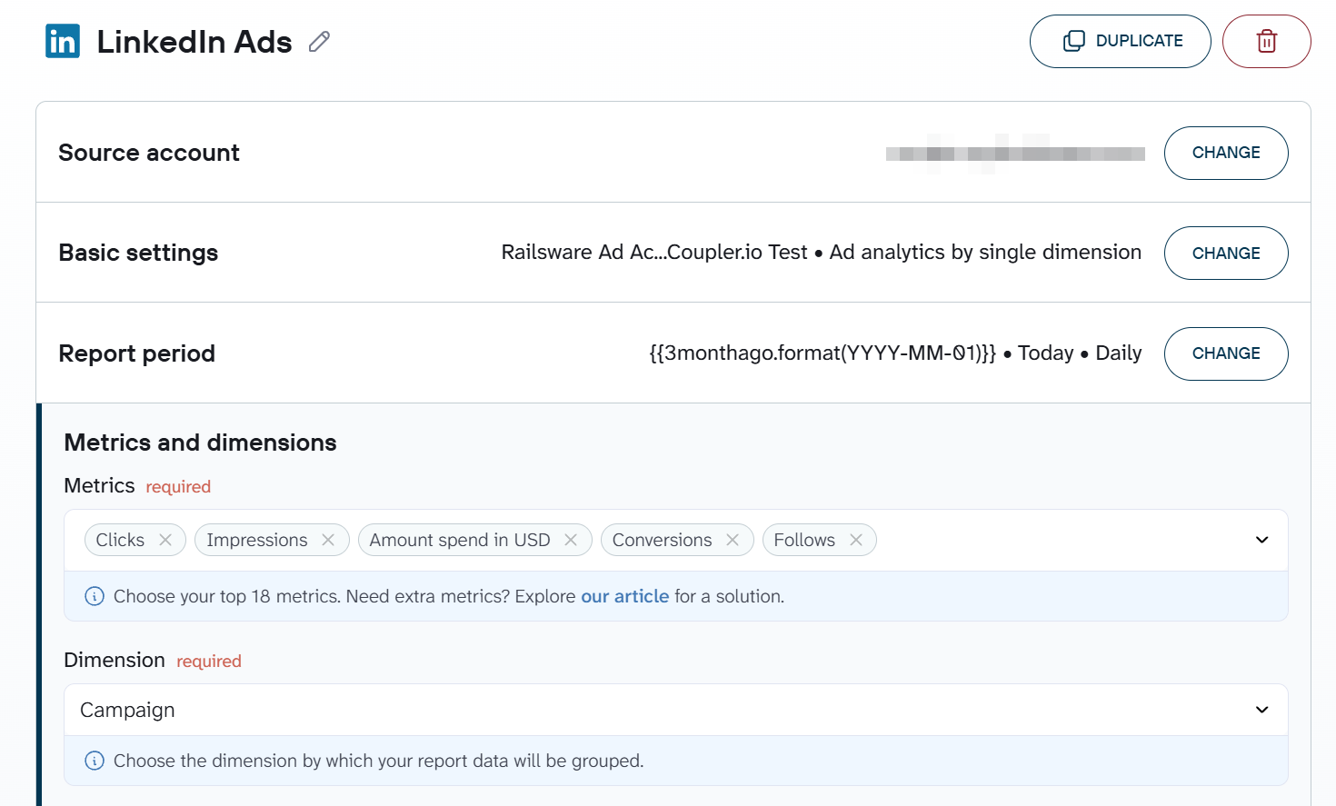Expand the Metrics dropdown arrow
The image size is (1336, 806).
pyautogui.click(x=1261, y=540)
